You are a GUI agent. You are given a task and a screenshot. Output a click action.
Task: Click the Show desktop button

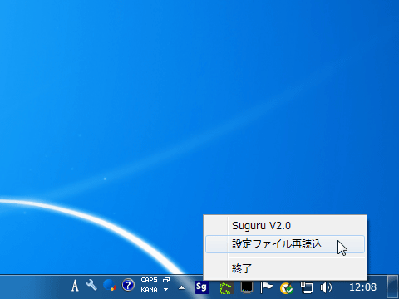[393, 287]
